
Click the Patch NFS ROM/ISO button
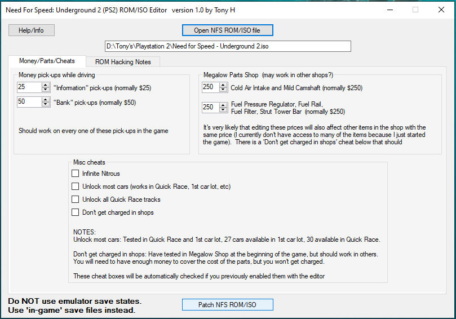tap(227, 305)
